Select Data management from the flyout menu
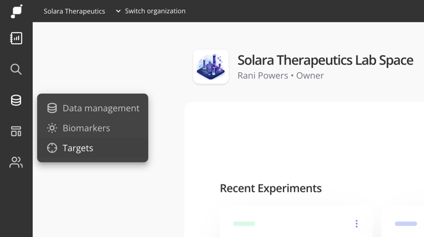 [x=92, y=108]
